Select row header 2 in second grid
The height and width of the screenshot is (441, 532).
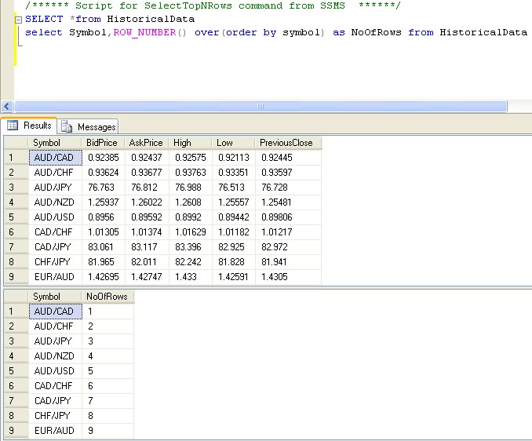16,326
